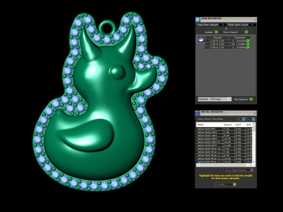Click the Total Gem Count value field
The width and height of the screenshot is (283, 212).
[x=252, y=25]
